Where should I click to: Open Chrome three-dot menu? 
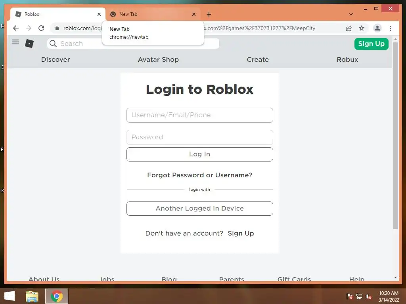click(390, 28)
